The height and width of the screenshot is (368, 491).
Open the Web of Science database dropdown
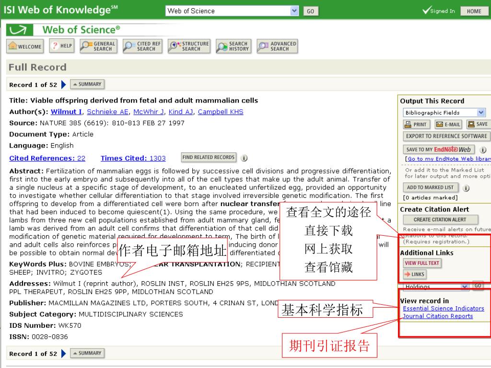(x=232, y=11)
